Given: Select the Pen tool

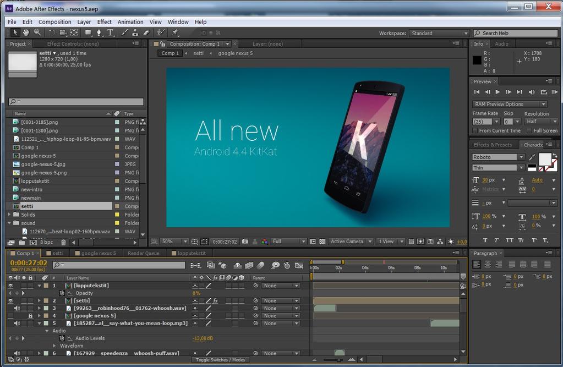Looking at the screenshot, I should tap(99, 32).
